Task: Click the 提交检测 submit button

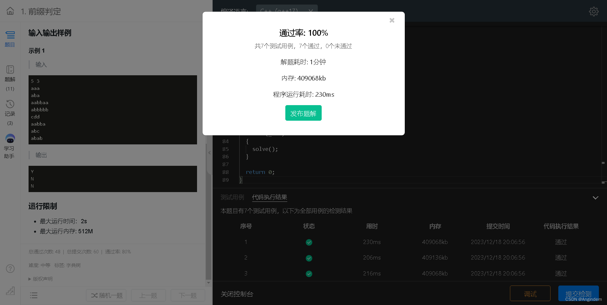Action: pyautogui.click(x=578, y=294)
